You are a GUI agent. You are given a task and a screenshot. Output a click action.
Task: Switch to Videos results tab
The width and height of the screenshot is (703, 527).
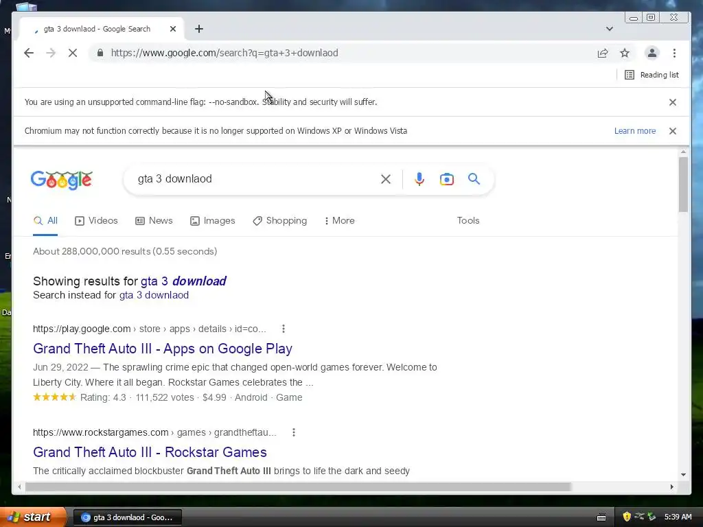coord(96,220)
